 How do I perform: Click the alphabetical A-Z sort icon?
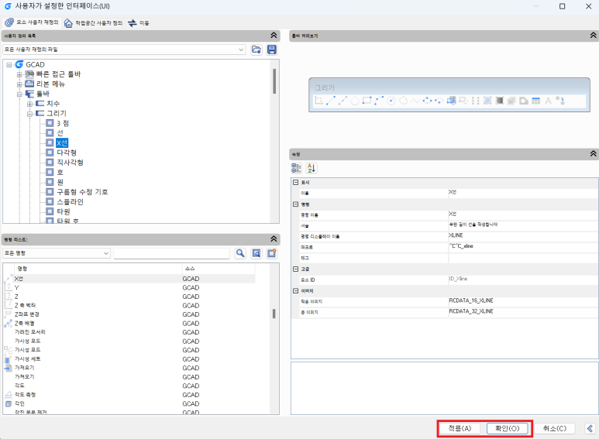pos(312,167)
